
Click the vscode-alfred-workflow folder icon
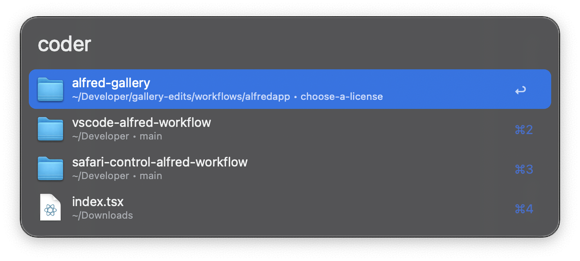pyautogui.click(x=50, y=129)
